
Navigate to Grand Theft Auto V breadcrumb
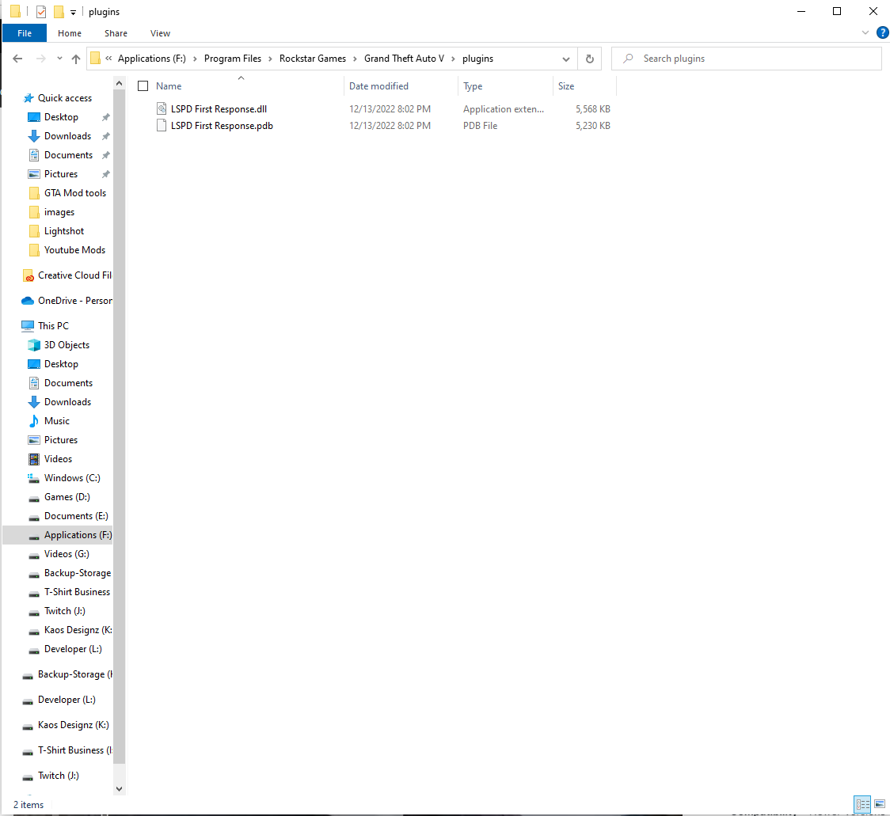tap(404, 59)
